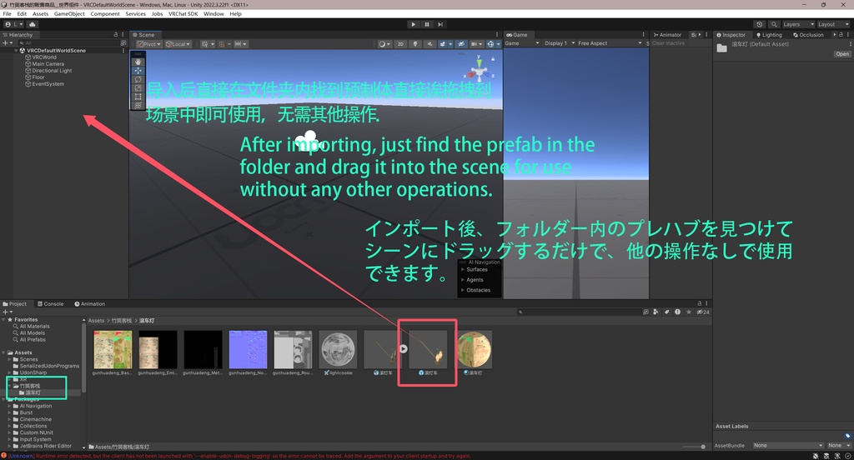The image size is (854, 460).
Task: Open the GameObject menu
Action: 69,13
